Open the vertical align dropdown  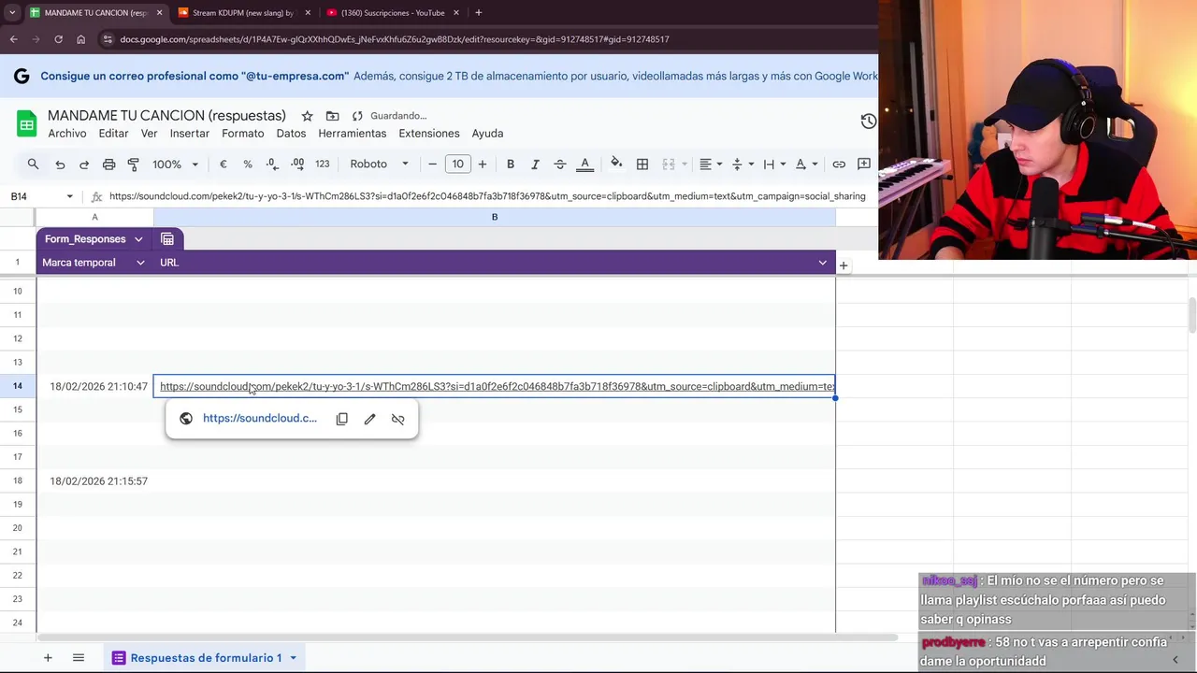pos(743,164)
